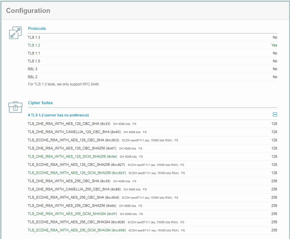This screenshot has height=239, width=290.
Task: Click the RFC 8446 TLS 1.3 note
Action: point(64,84)
